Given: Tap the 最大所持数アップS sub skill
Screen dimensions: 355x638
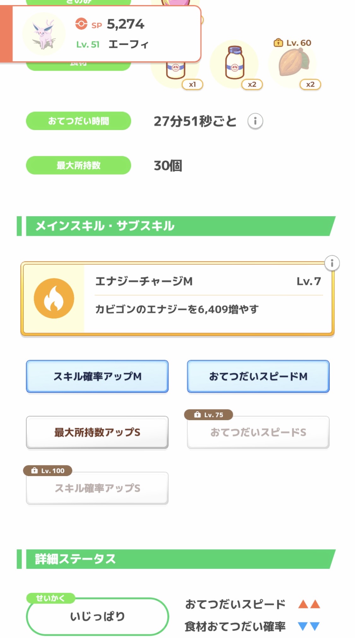Looking at the screenshot, I should [97, 432].
